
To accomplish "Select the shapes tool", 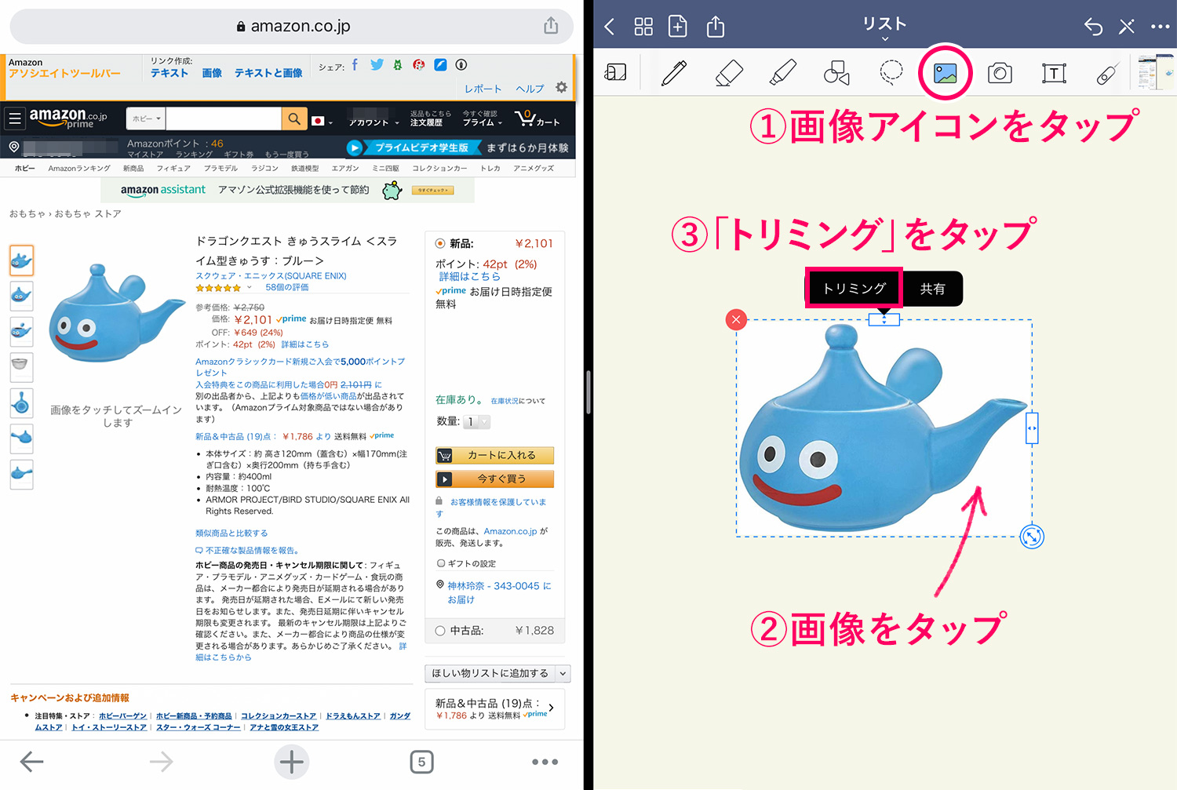I will [836, 73].
